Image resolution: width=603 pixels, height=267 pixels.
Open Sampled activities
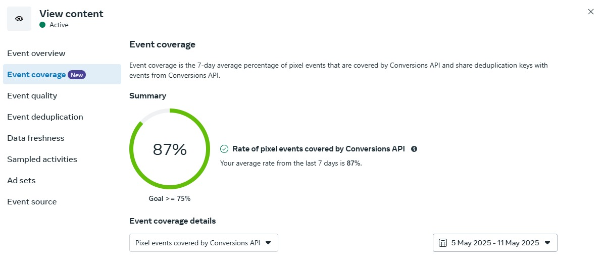click(x=42, y=159)
